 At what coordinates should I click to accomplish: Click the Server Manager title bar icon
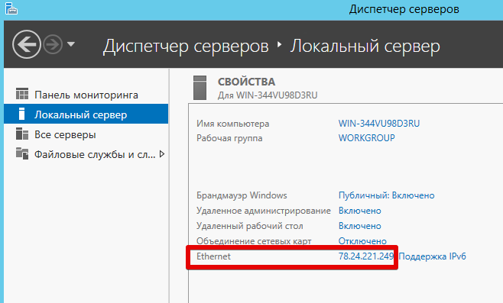(11, 8)
